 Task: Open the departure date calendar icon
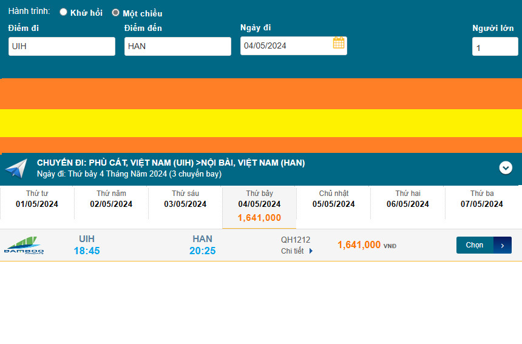point(339,43)
